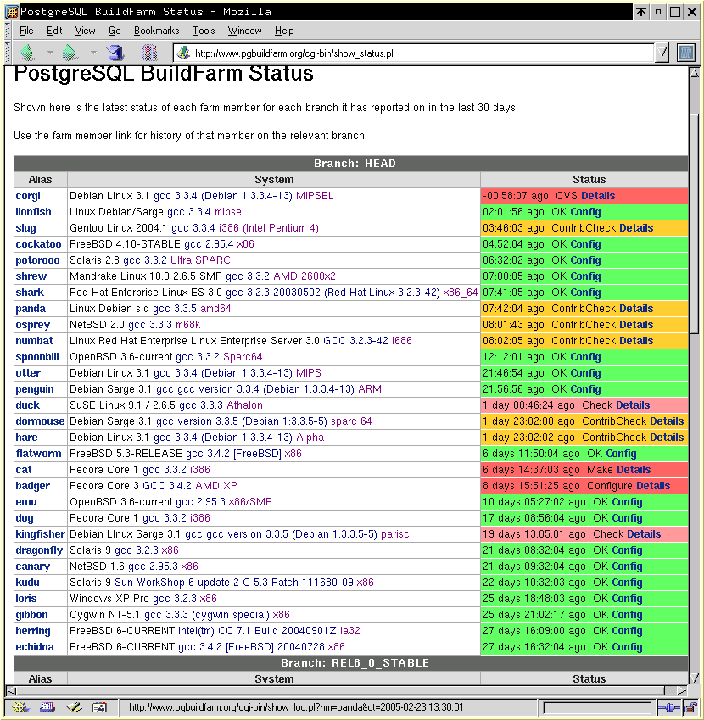Open the kingfisher farm member link

click(41, 534)
